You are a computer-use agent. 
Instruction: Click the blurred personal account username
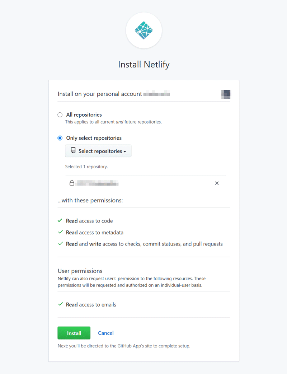tap(157, 94)
